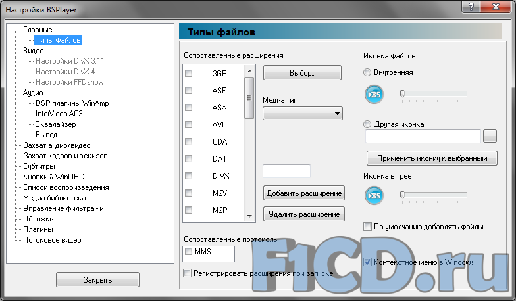Click the help question mark button
The height and width of the screenshot is (301, 516).
[x=471, y=7]
